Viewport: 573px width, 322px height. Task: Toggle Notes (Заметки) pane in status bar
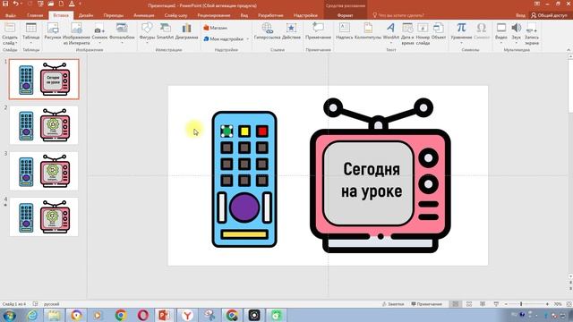[x=393, y=304]
